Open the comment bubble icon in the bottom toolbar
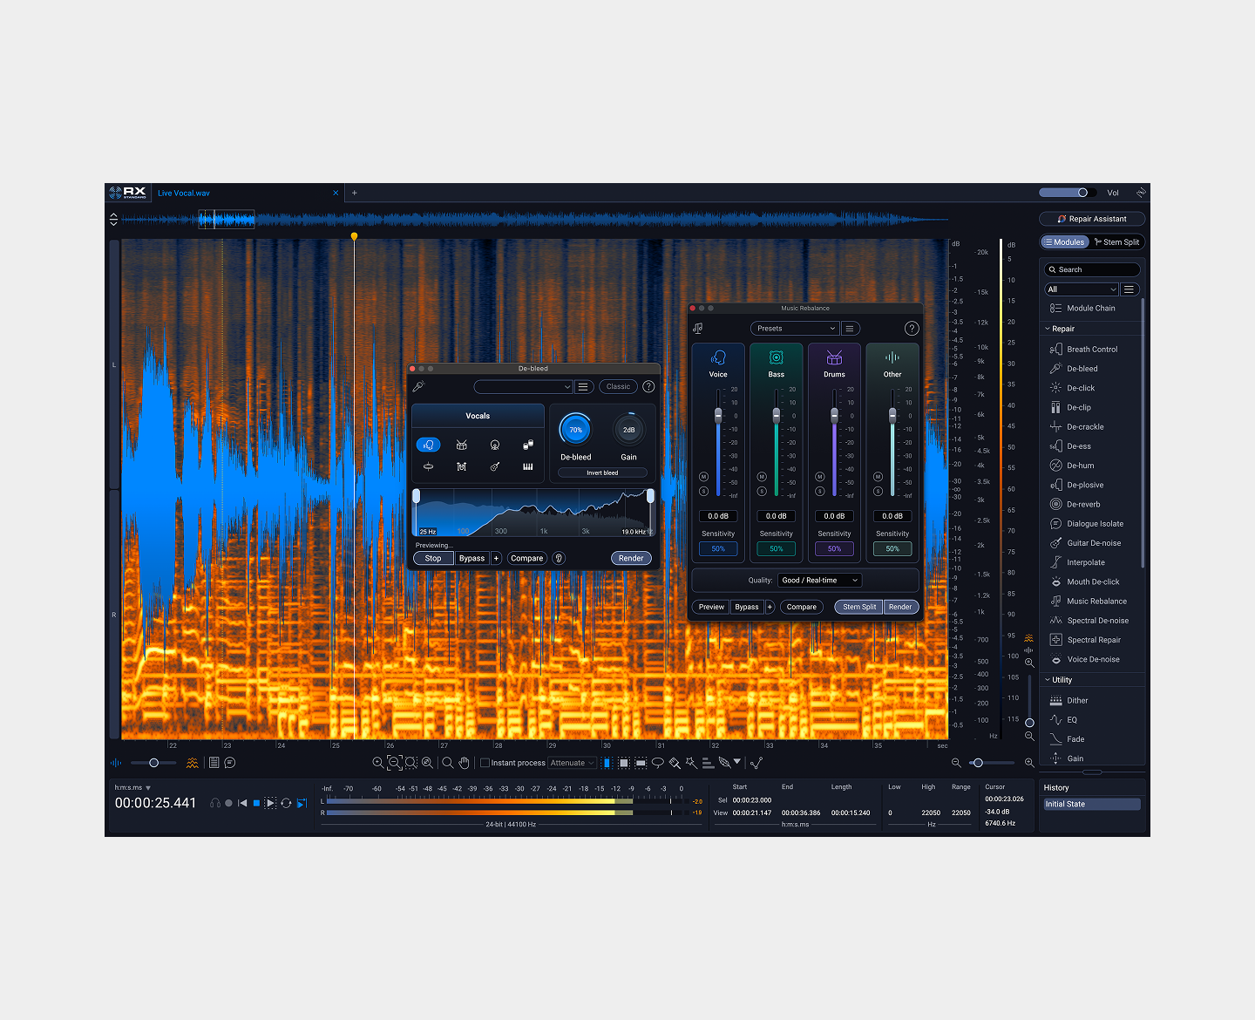 [x=230, y=763]
